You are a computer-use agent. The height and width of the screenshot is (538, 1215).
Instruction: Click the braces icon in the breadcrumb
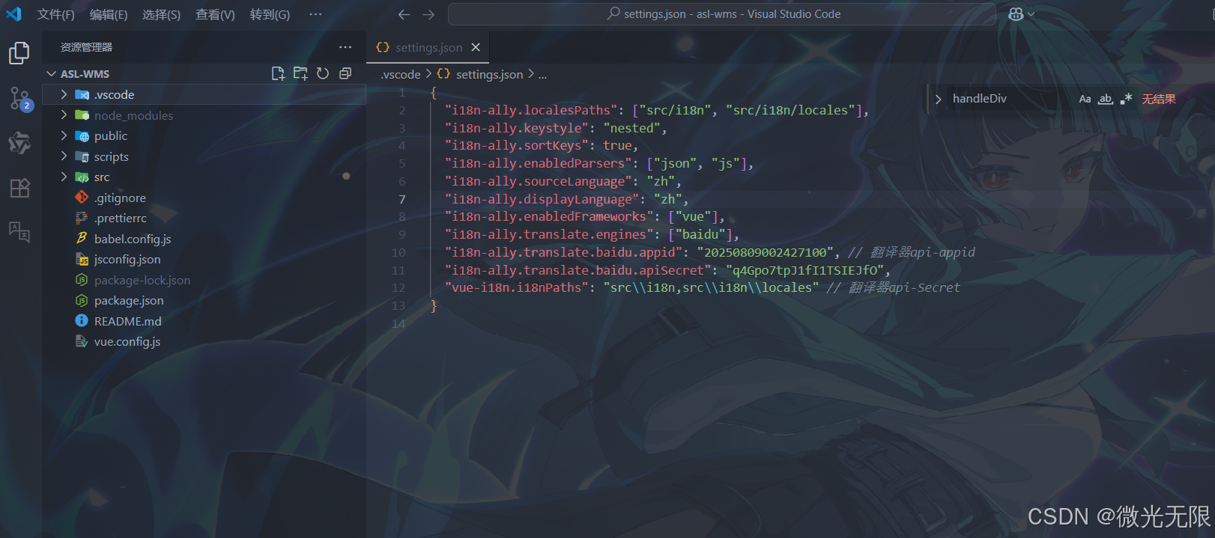[x=443, y=74]
